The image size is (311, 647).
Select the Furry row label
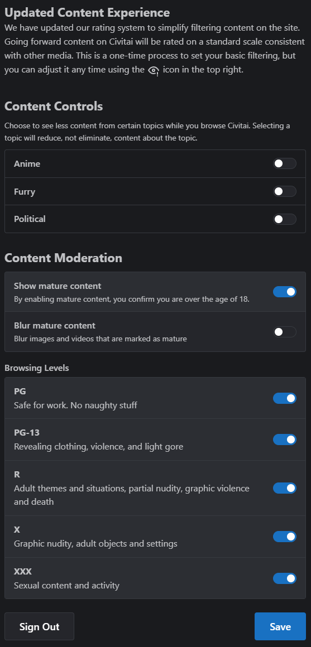[25, 192]
